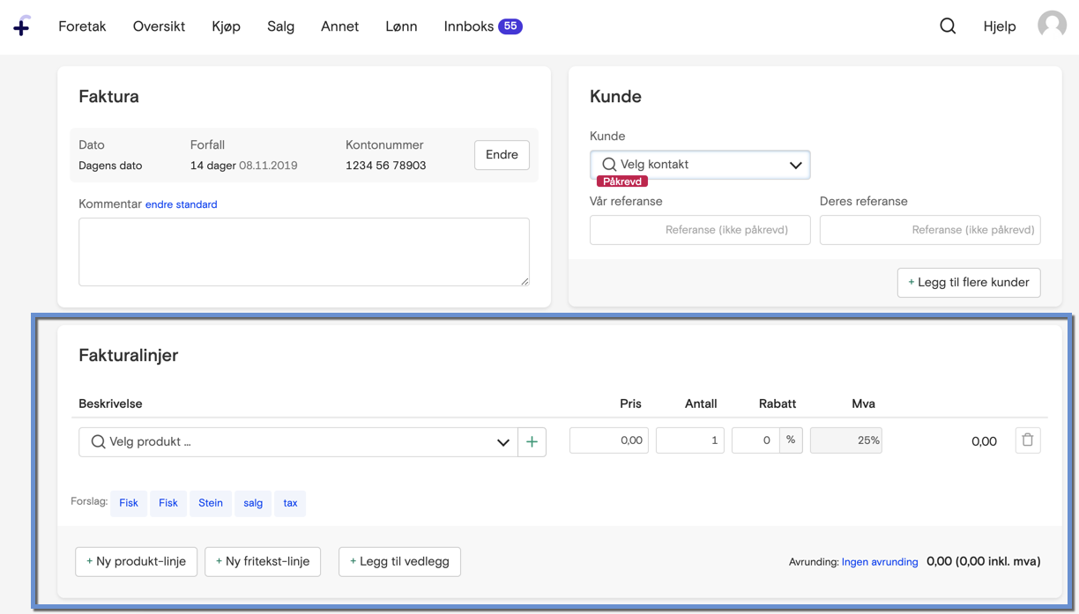Screen dimensions: 1079x614
Task: Focus the Deres referanse input field
Action: tap(930, 230)
